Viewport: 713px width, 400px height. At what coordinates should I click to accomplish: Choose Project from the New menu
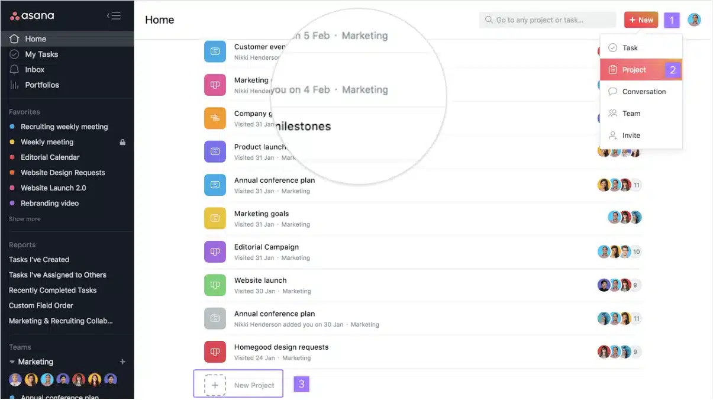(x=633, y=69)
